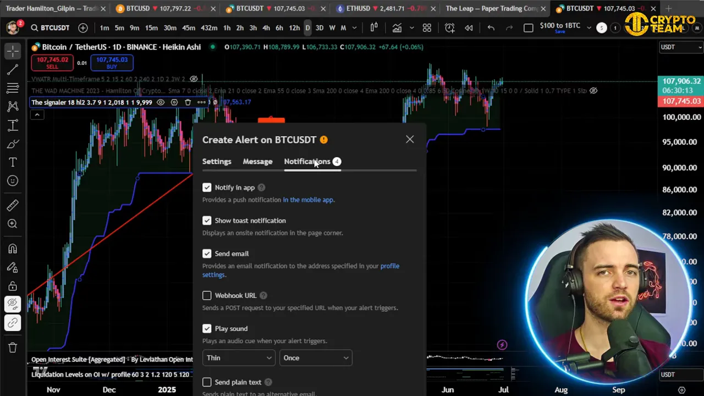Image resolution: width=704 pixels, height=396 pixels.
Task: Click the red SELL price button
Action: pyautogui.click(x=52, y=63)
